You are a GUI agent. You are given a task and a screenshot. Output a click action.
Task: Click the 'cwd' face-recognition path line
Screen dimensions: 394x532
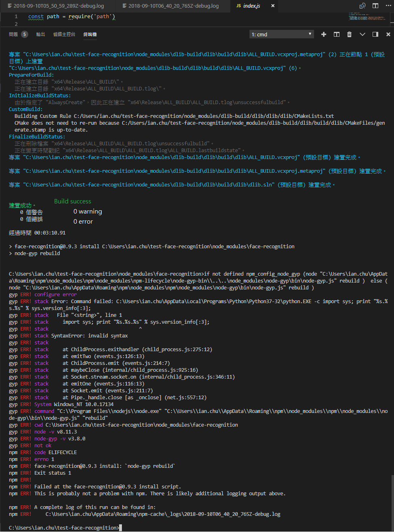[x=124, y=425]
